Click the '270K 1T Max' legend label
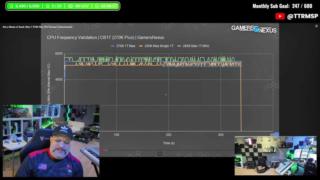 (125, 46)
